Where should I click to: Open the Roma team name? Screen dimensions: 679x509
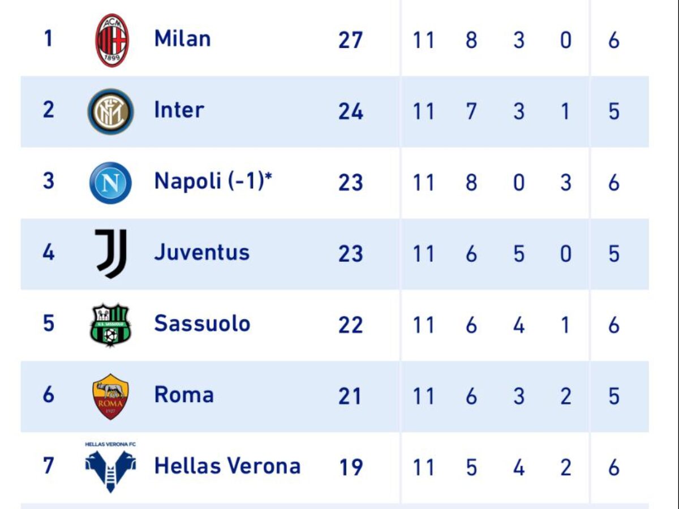pyautogui.click(x=184, y=395)
